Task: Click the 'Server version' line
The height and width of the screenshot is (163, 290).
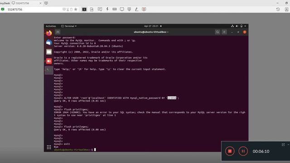Action: point(88,46)
